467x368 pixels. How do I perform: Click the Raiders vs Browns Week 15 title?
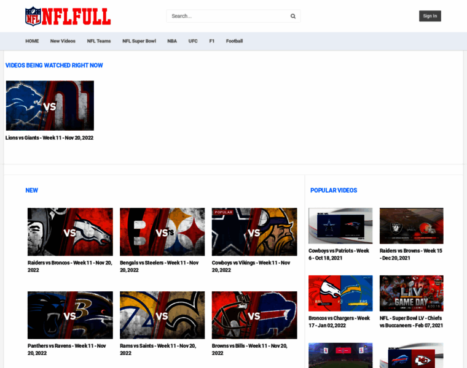410,255
